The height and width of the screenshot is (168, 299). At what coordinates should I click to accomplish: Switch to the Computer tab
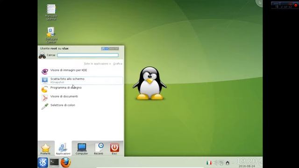pos(82,149)
